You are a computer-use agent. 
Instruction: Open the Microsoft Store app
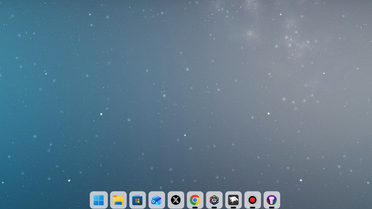tap(137, 200)
